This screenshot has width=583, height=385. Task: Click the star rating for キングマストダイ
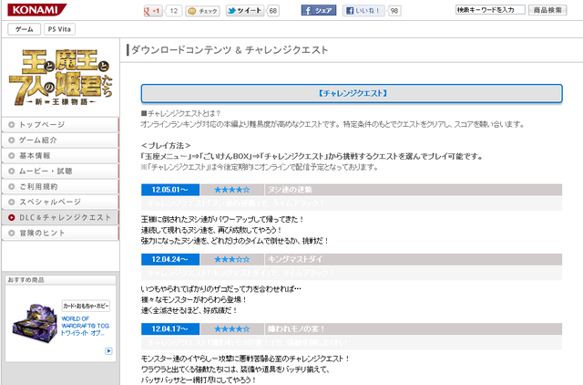[x=232, y=259]
